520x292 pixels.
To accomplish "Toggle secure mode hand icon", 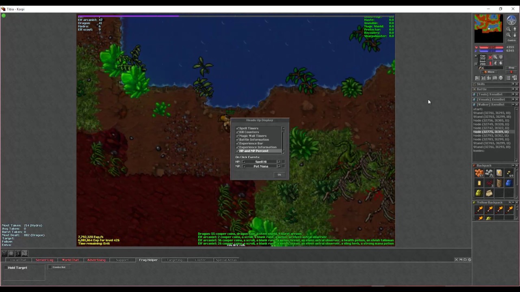I will click(500, 63).
